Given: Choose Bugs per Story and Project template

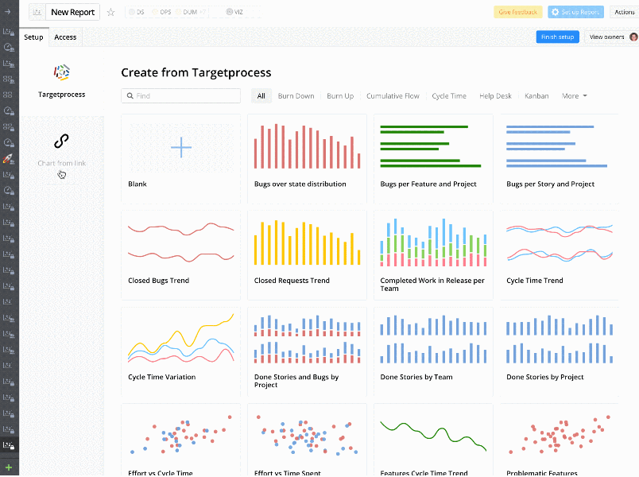Looking at the screenshot, I should 560,158.
